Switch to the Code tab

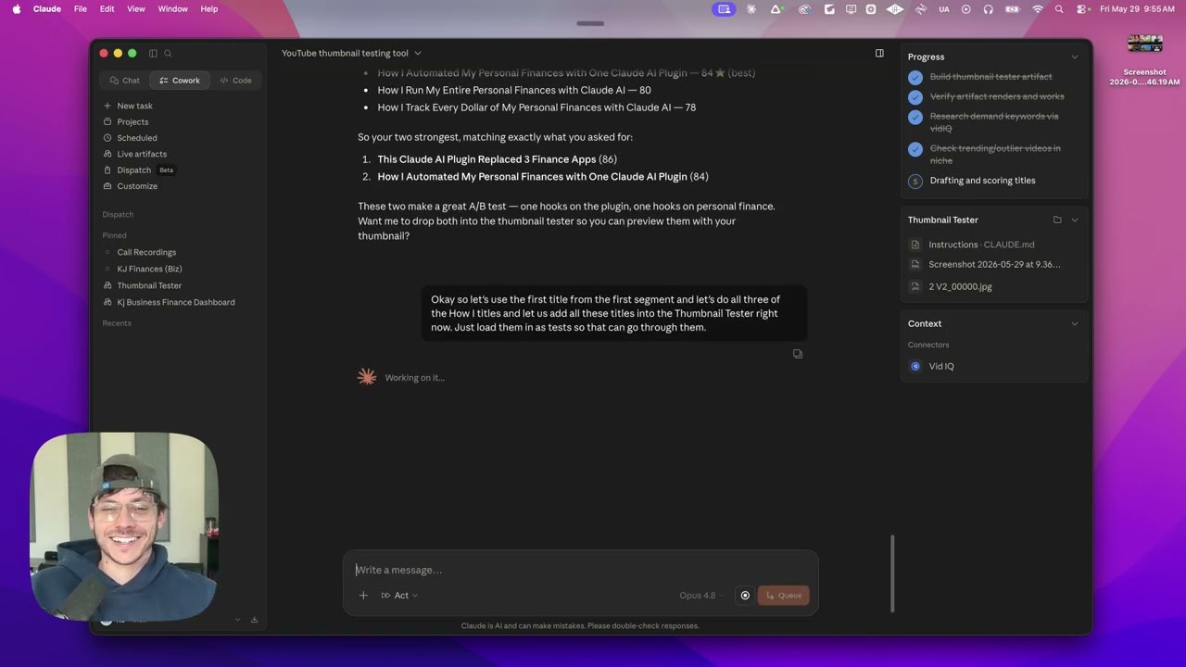[x=235, y=81]
